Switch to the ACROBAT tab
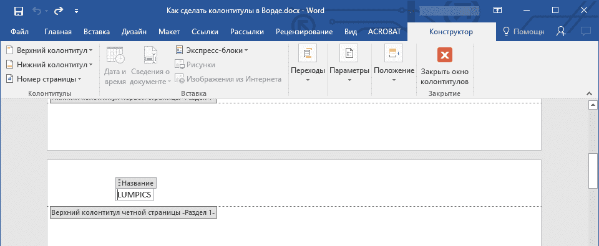The height and width of the screenshot is (246, 599). (384, 32)
